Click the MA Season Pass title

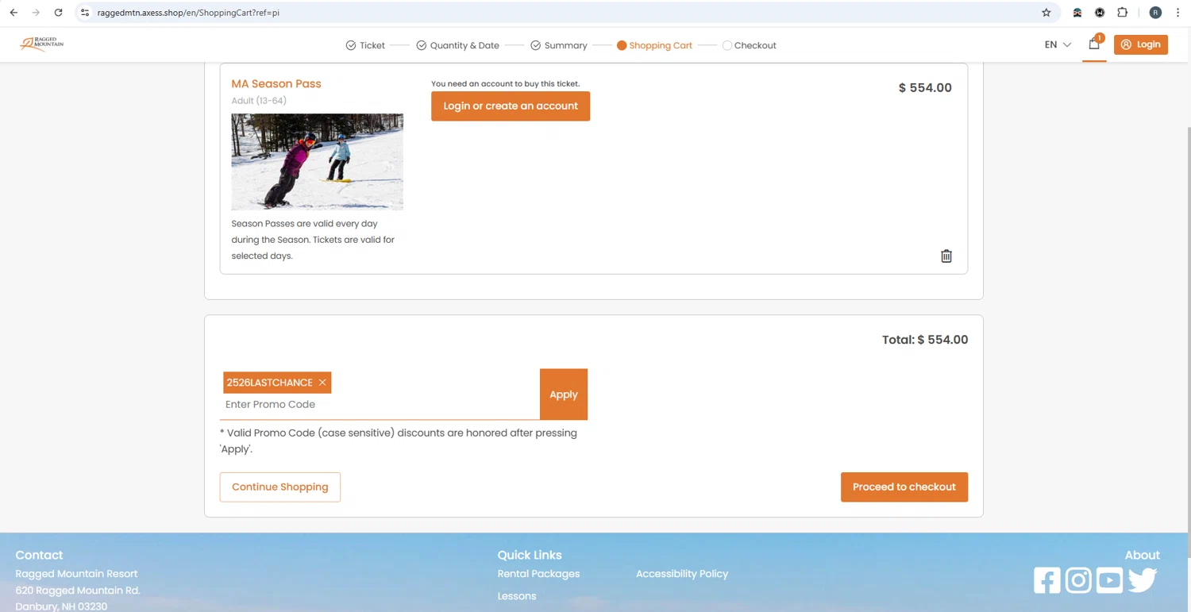[276, 83]
